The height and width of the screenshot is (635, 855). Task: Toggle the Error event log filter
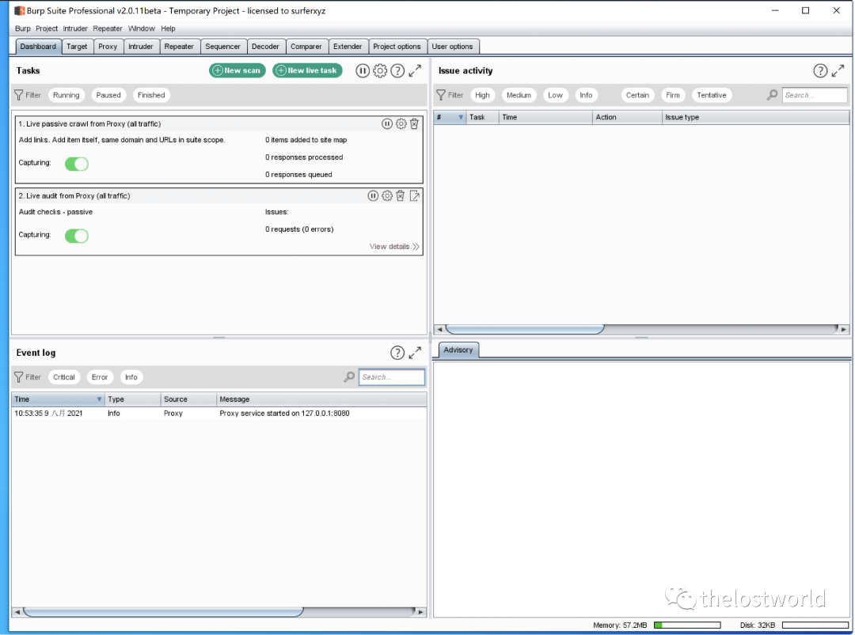(100, 377)
